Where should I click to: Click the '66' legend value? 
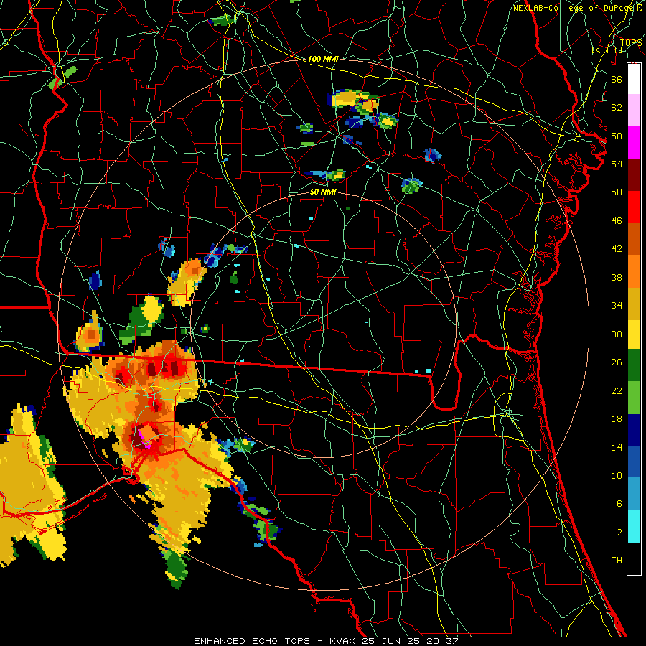pyautogui.click(x=617, y=79)
